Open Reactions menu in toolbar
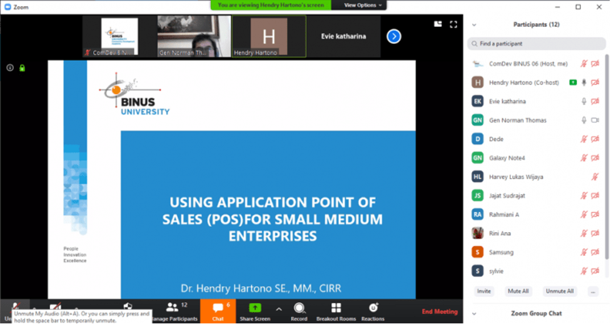 pos(373,311)
